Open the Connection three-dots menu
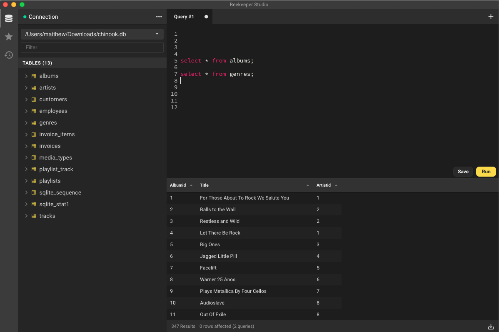 pyautogui.click(x=159, y=17)
